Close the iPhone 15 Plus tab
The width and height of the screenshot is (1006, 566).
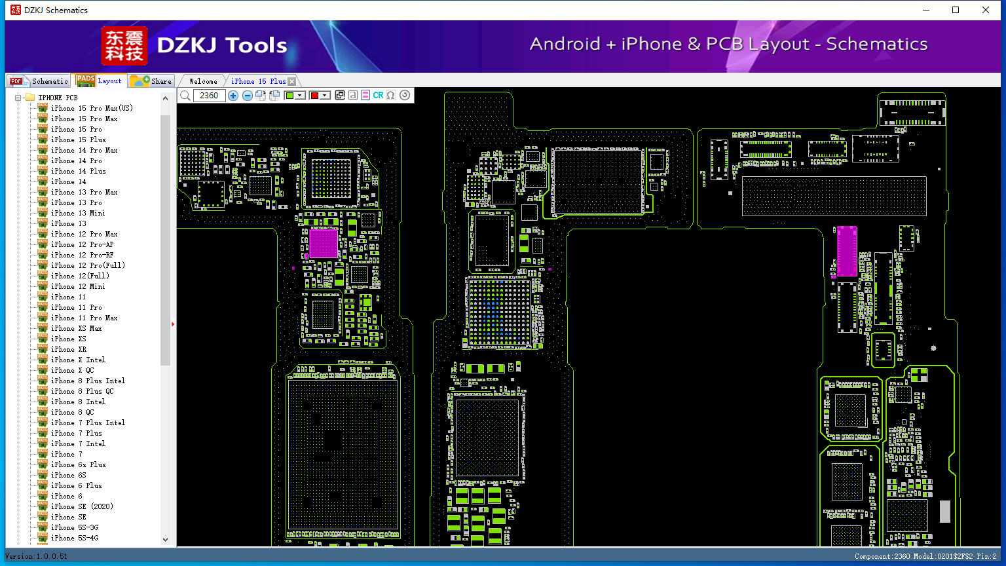[292, 81]
